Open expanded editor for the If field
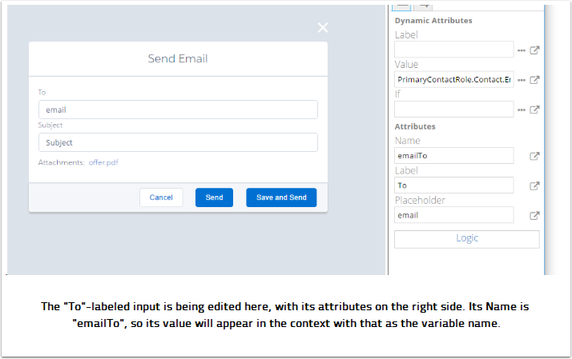 (535, 110)
